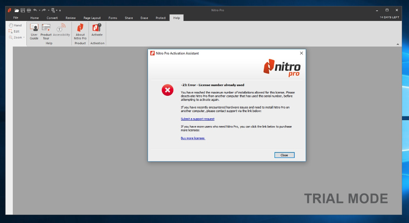Minimize the Nitro Pro window
This screenshot has height=223, width=409.
(x=377, y=10)
